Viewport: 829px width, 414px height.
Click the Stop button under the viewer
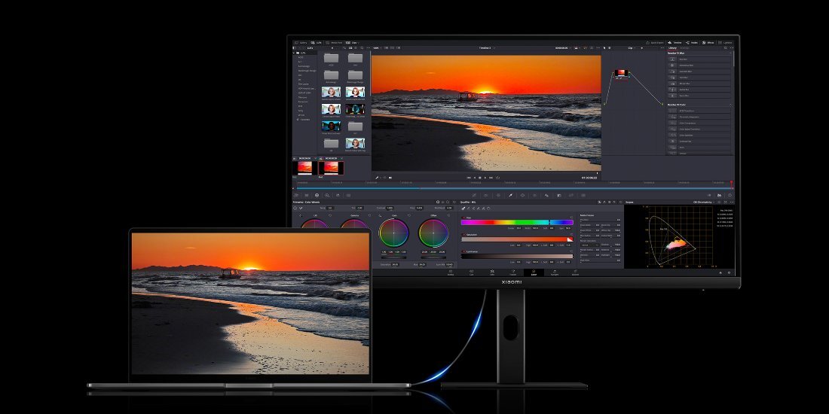(x=480, y=178)
